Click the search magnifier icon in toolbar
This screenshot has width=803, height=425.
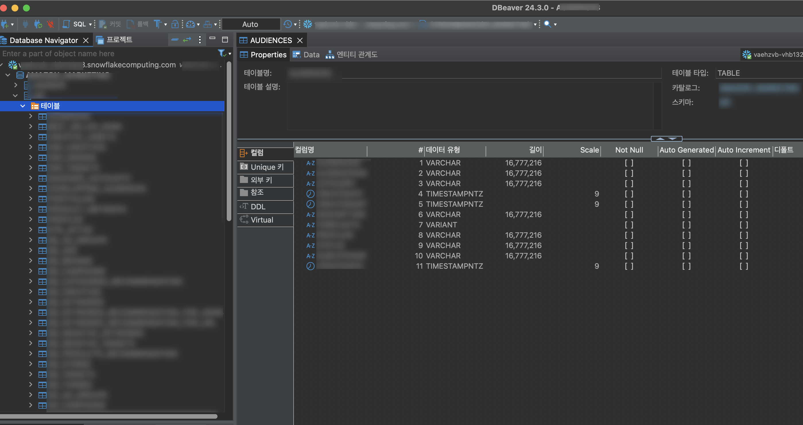(547, 24)
